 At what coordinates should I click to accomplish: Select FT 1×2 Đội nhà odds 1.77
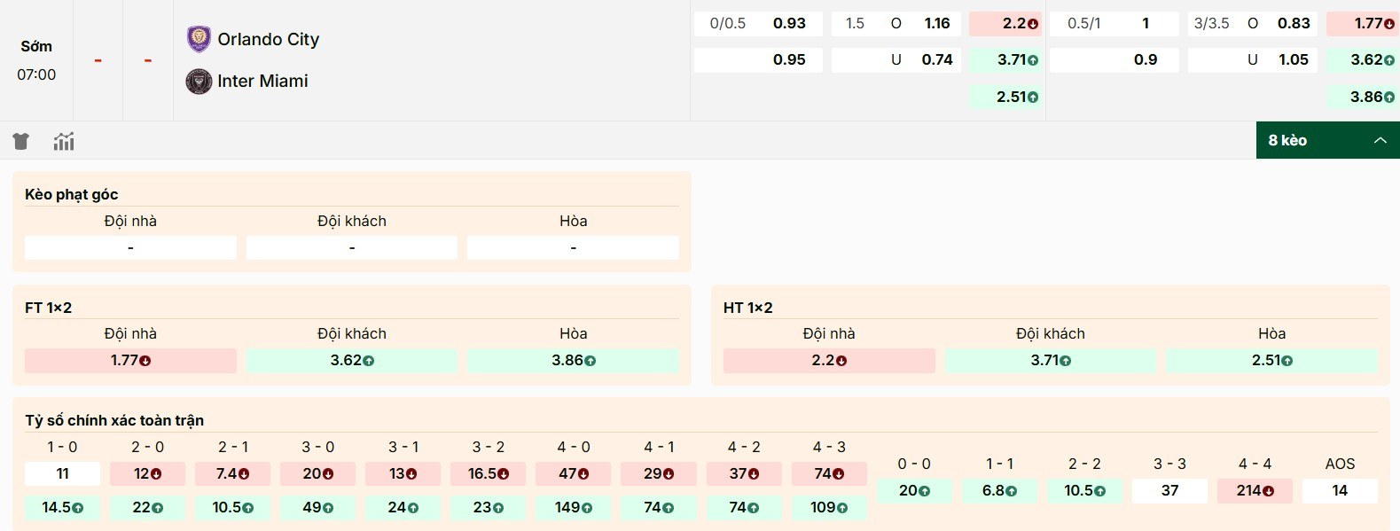click(x=130, y=361)
